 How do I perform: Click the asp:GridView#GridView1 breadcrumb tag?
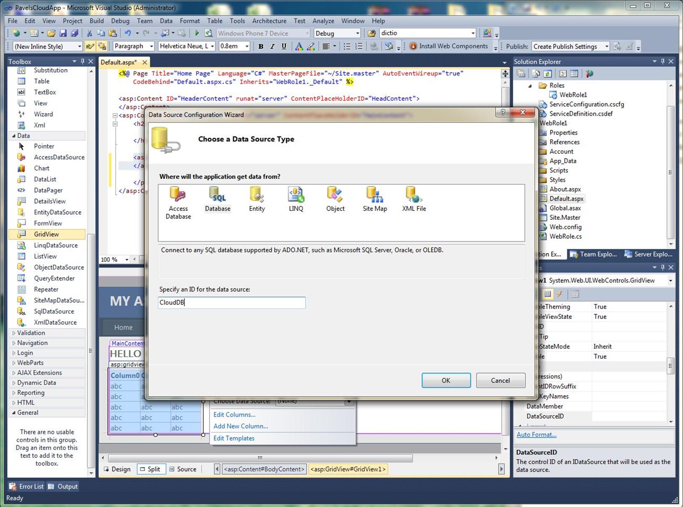(348, 469)
